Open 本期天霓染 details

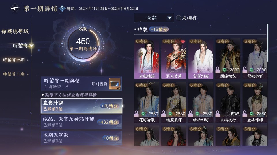point(81,138)
